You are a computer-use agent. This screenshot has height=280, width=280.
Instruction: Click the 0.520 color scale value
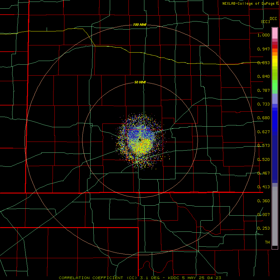click(264, 160)
